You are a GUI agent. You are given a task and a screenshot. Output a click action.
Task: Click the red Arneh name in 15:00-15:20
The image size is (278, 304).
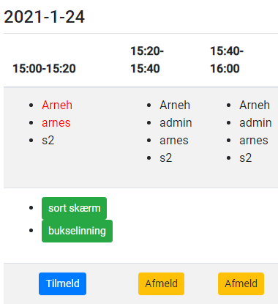pos(57,105)
